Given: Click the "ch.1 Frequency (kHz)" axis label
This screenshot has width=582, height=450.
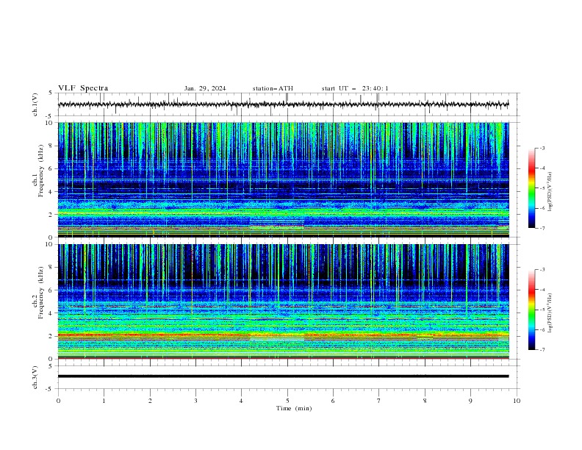Looking at the screenshot, I should 37,171.
